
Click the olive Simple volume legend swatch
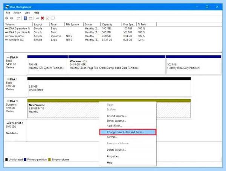50,159
